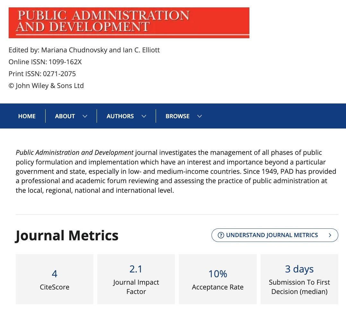Image resolution: width=346 pixels, height=311 pixels.
Task: Expand the chevron beside AUTHORS
Action: pos(144,116)
